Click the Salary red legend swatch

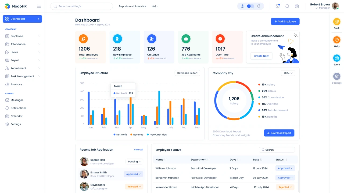(259, 84)
